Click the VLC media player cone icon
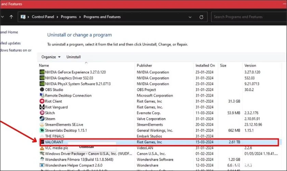 click(x=42, y=148)
